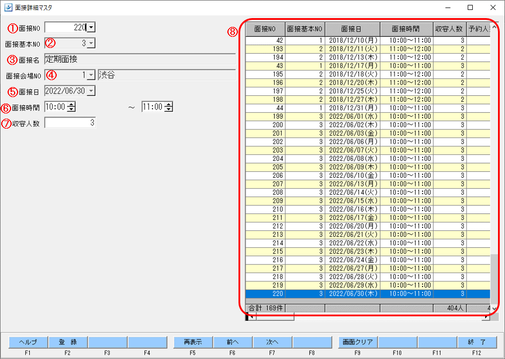Select row dated 2022/06/02(木)
505x359 pixels.
coord(368,125)
